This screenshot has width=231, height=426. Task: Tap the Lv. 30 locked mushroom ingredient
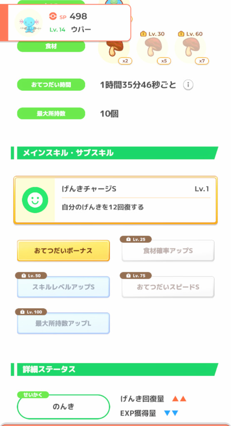pos(153,48)
